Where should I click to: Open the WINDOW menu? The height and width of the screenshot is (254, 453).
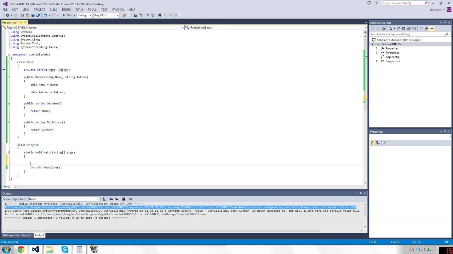pyautogui.click(x=118, y=10)
